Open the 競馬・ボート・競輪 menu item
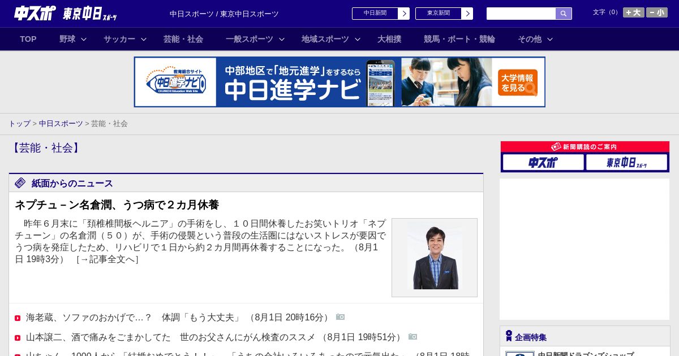 pyautogui.click(x=459, y=39)
